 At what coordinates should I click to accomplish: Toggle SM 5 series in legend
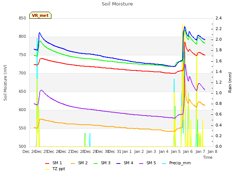pyautogui.click(x=148, y=163)
